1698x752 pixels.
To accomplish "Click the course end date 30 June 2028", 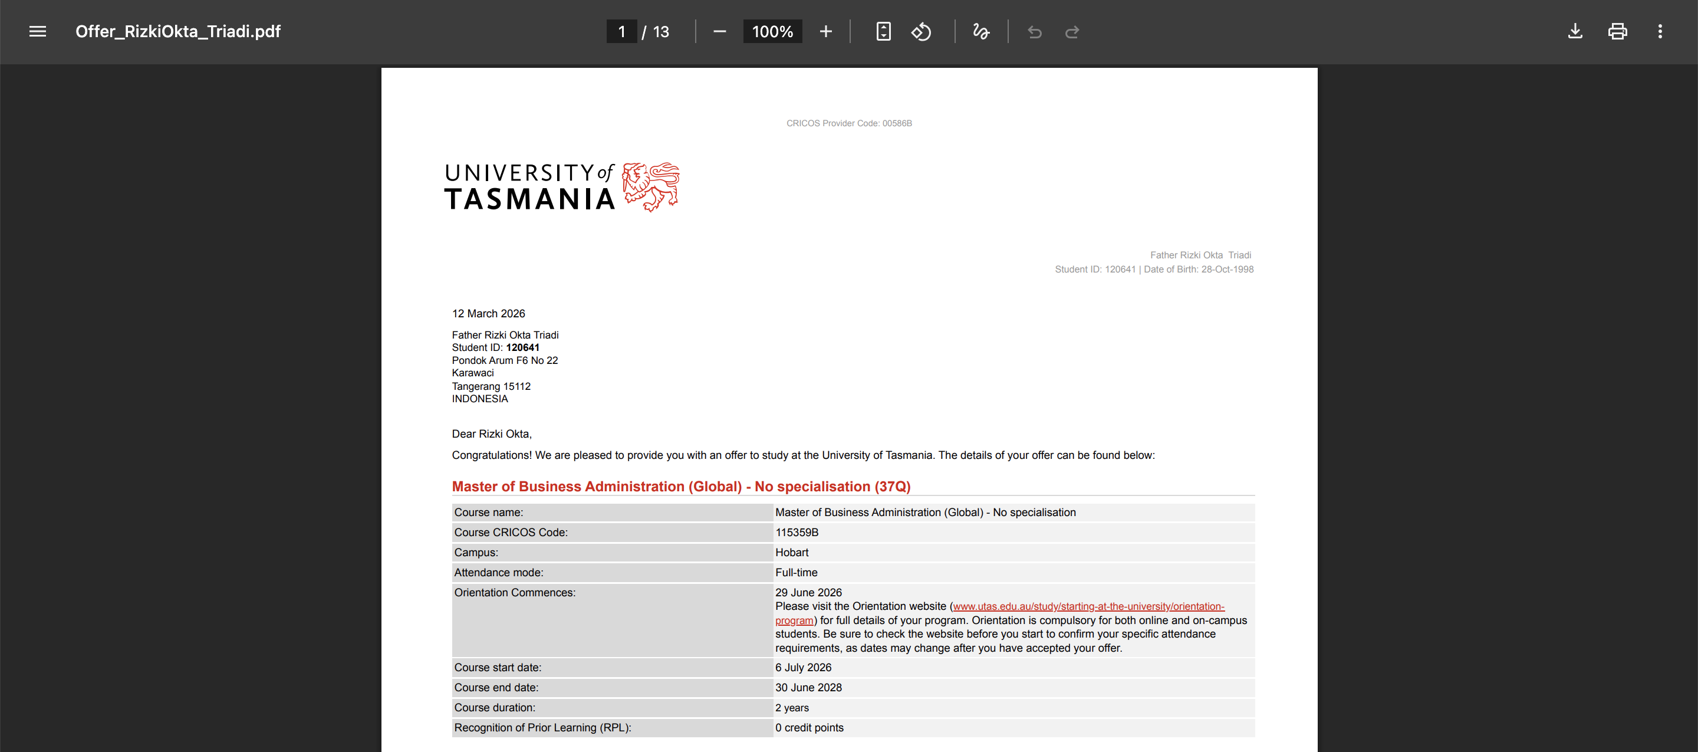I will point(808,687).
